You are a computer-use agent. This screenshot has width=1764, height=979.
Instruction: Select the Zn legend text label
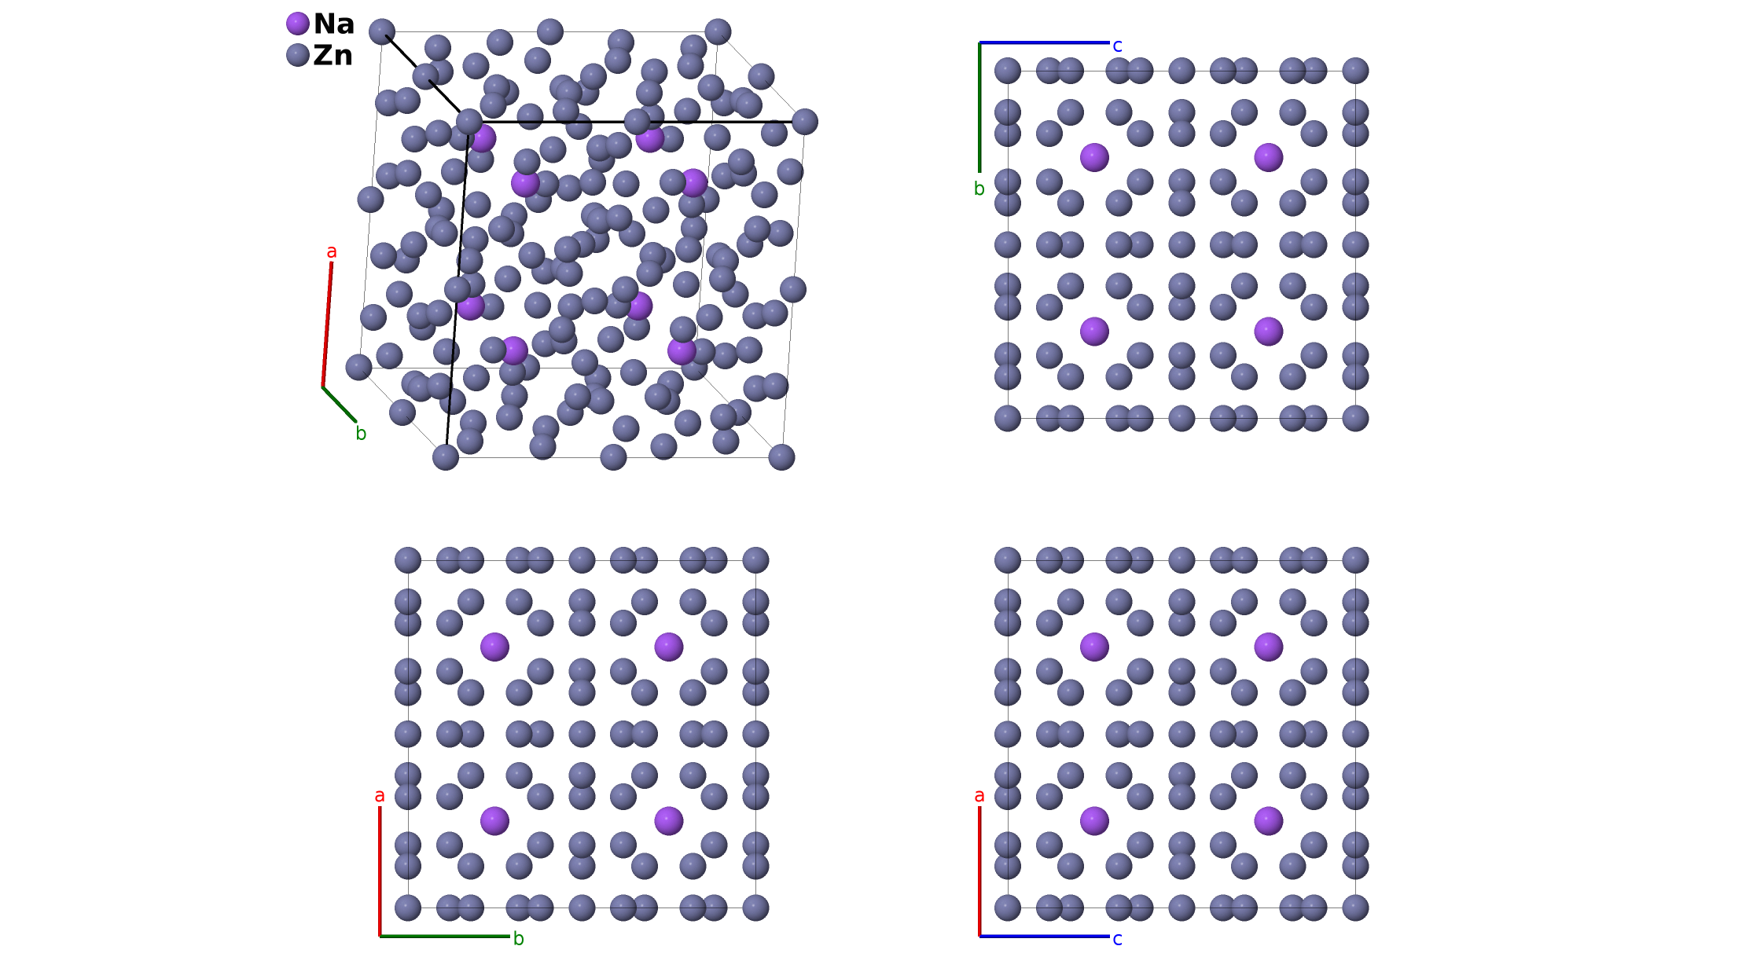333,56
